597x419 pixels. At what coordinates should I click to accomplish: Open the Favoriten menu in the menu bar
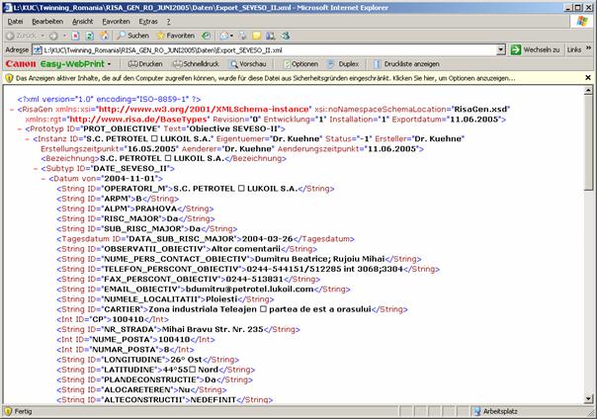tap(116, 21)
